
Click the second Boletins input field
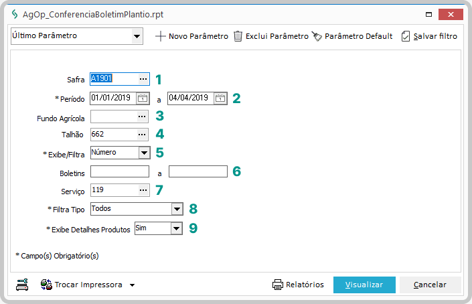coord(198,171)
